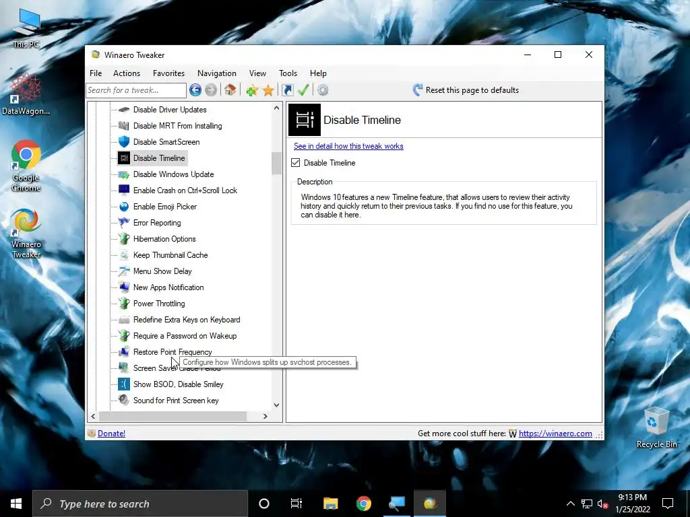Click the horizontal scroll right arrow
This screenshot has height=517, width=690.
click(x=265, y=416)
